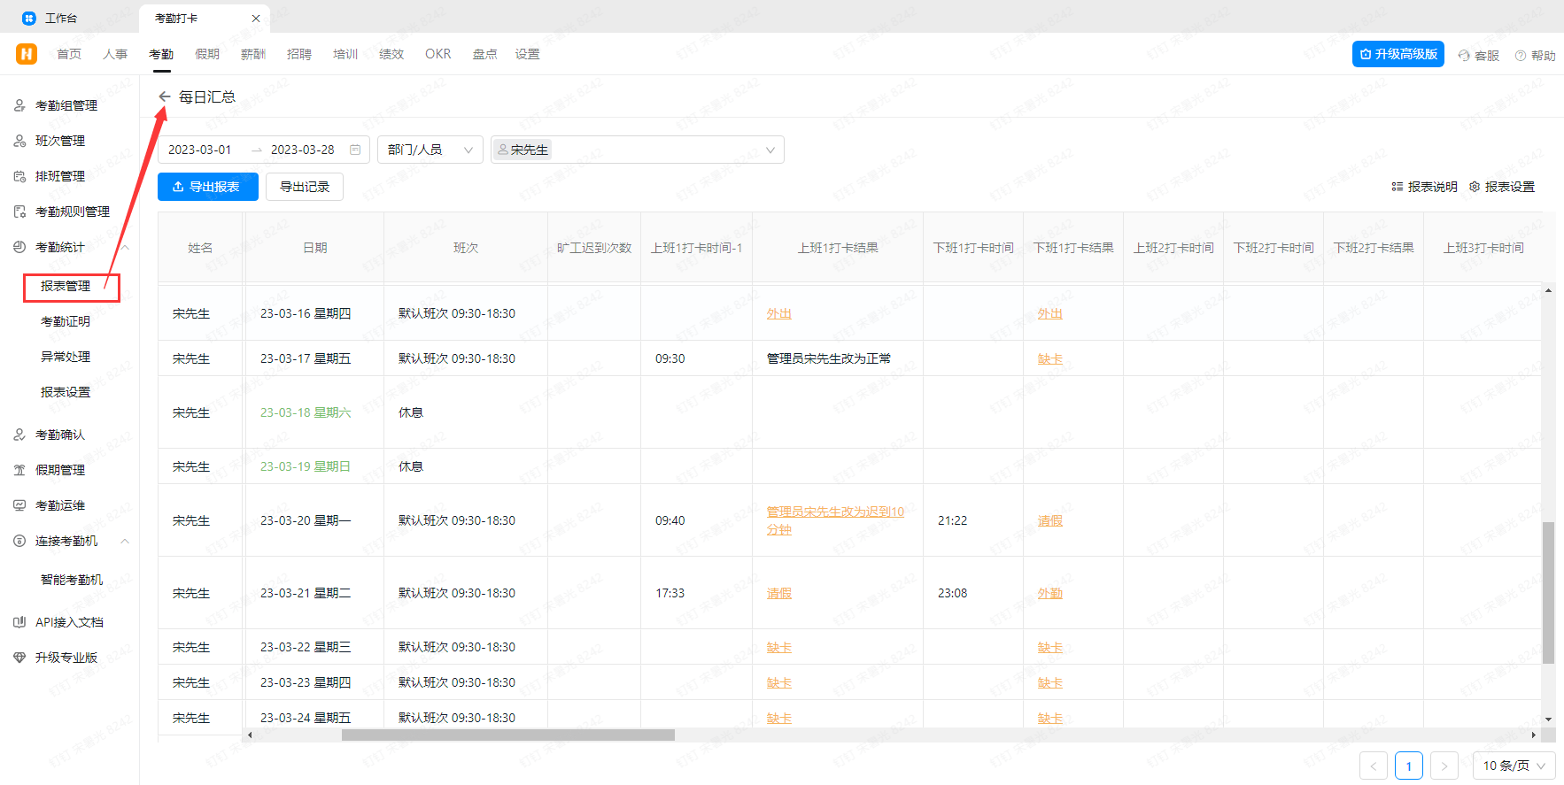Go to the next page arrow
The image size is (1564, 785).
1444,766
